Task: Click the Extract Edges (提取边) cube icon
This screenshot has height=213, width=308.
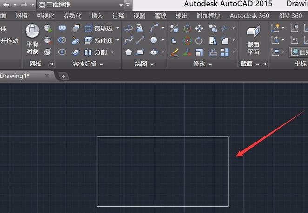Action: 88,28
